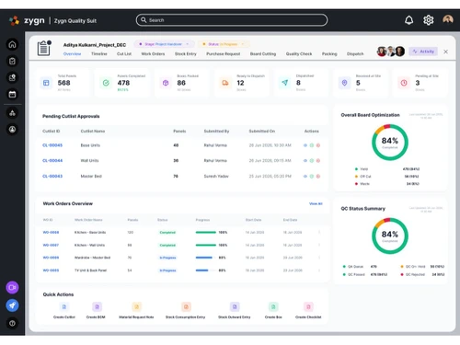
Task: Click the Create Cutlist quick action icon
Action: coord(64,306)
